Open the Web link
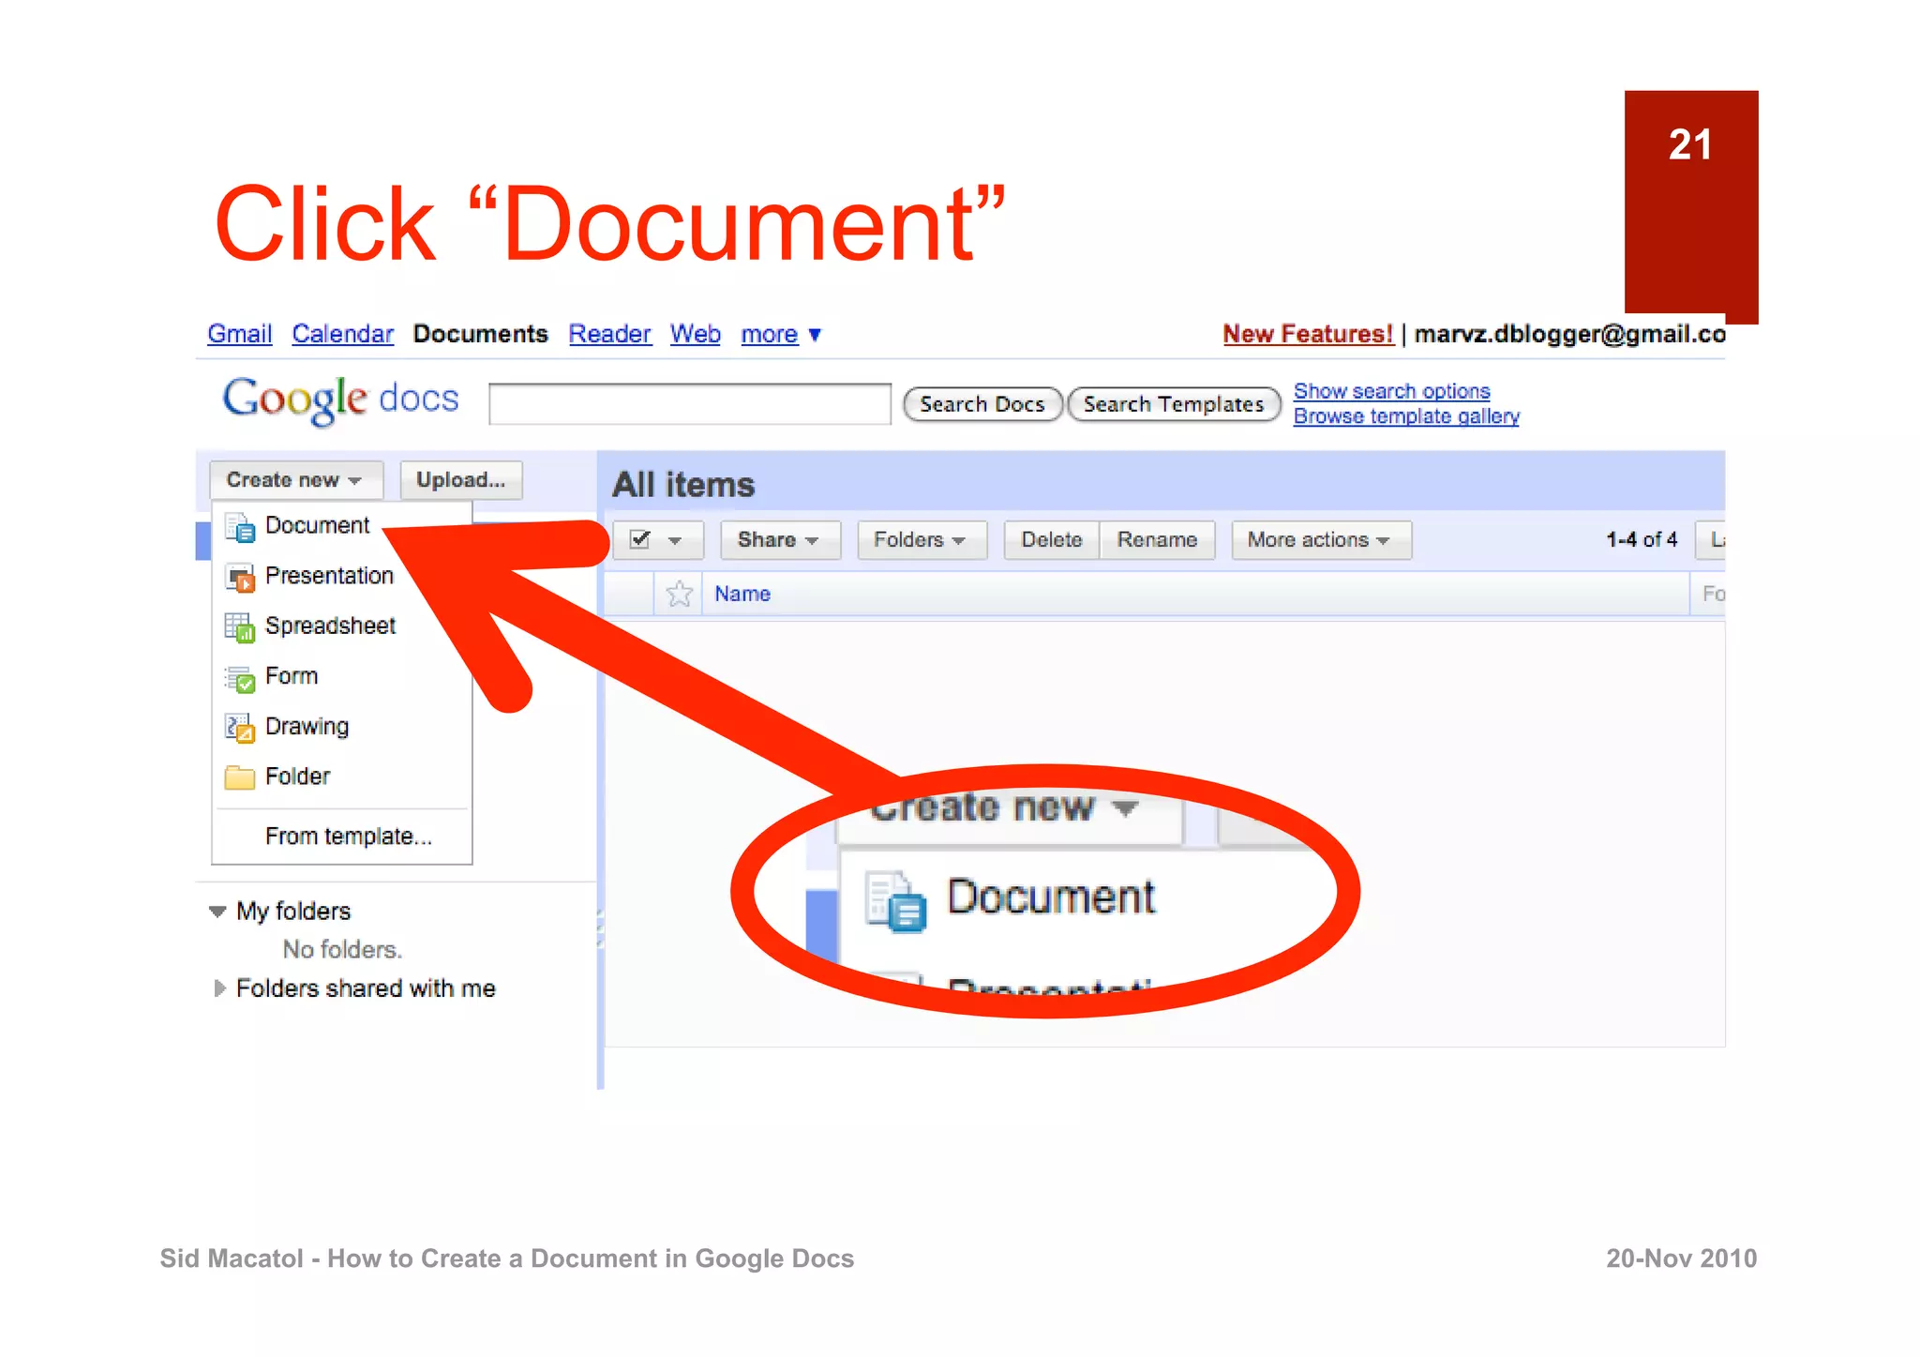 click(x=695, y=334)
